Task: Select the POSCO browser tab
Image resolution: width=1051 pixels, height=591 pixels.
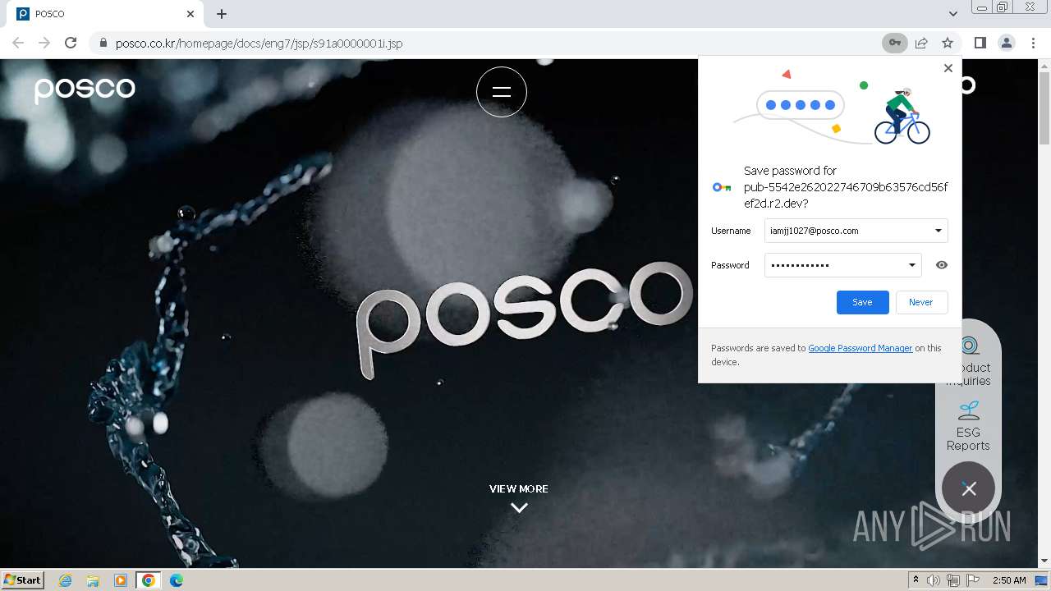Action: coord(105,14)
